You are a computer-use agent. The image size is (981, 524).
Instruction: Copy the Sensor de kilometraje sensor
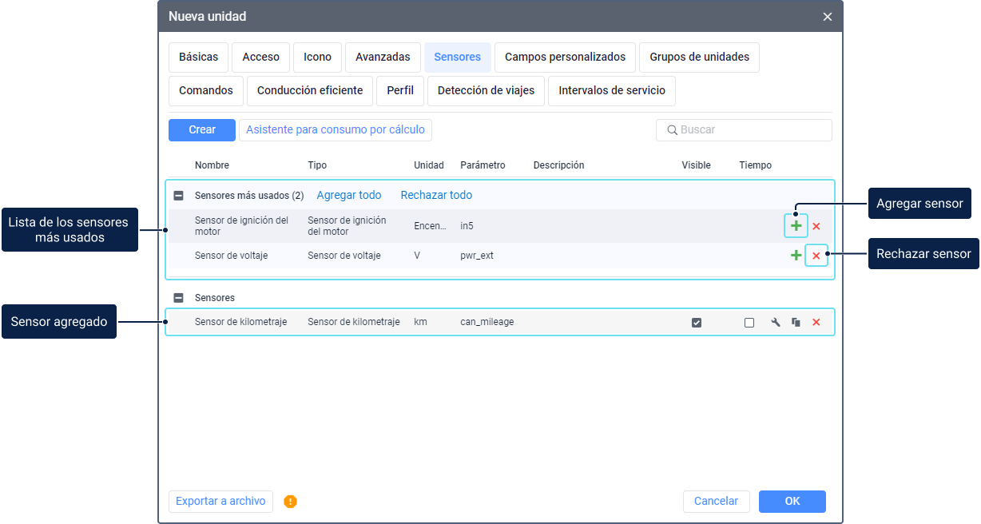[796, 323]
